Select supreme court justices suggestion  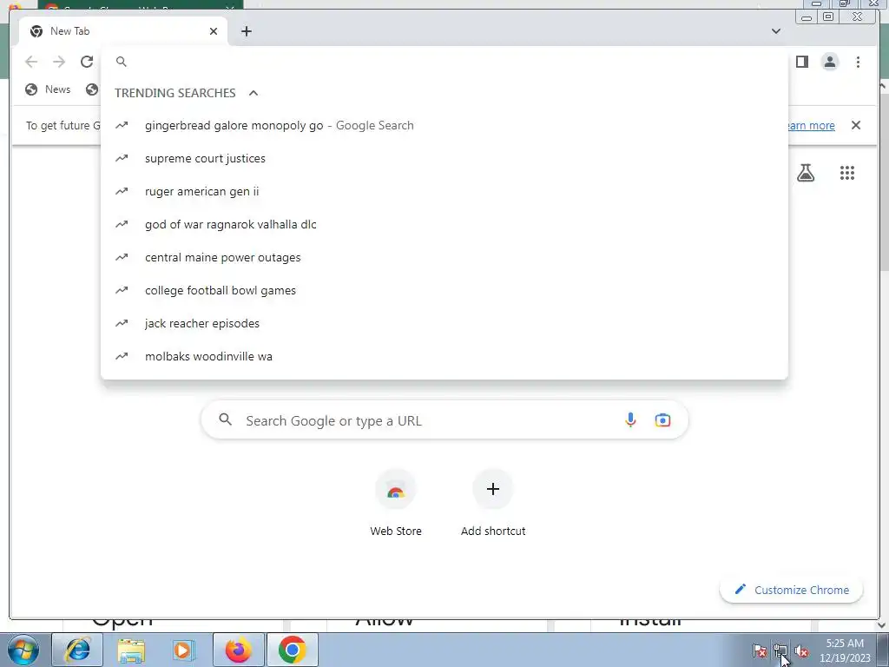click(x=444, y=158)
